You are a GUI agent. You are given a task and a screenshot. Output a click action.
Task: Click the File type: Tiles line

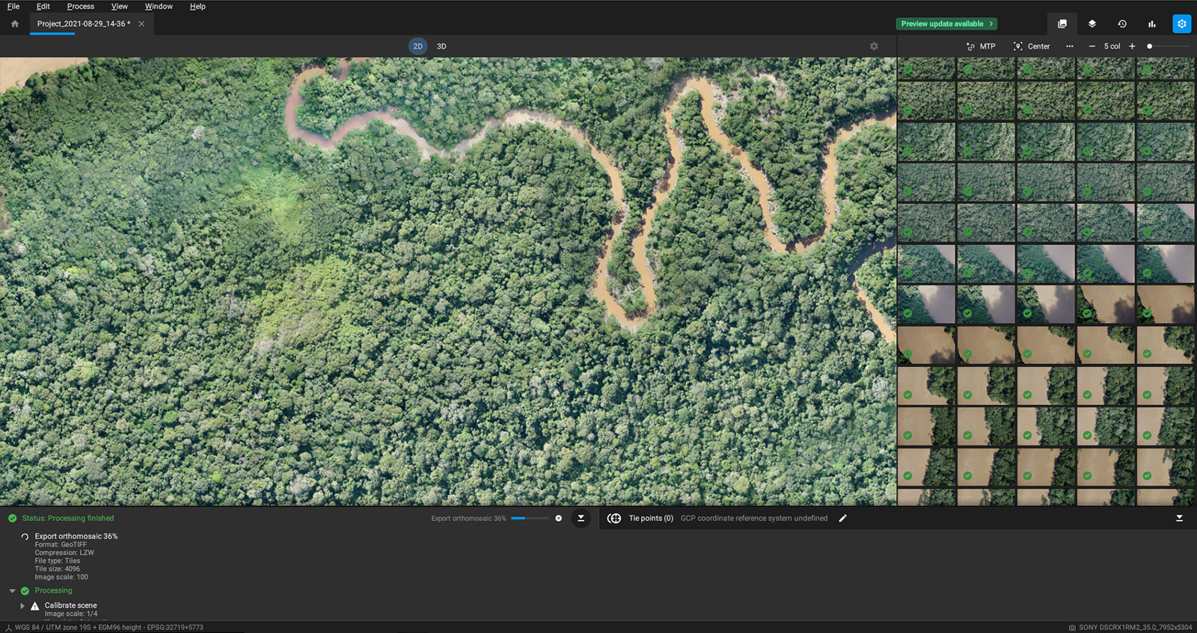pos(58,561)
